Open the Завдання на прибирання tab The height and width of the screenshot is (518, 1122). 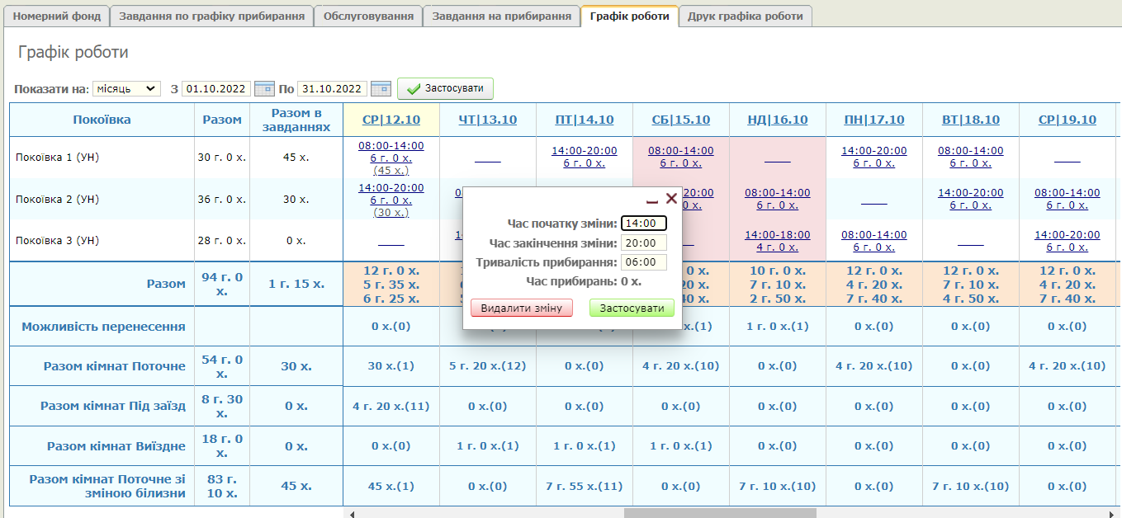coord(501,16)
